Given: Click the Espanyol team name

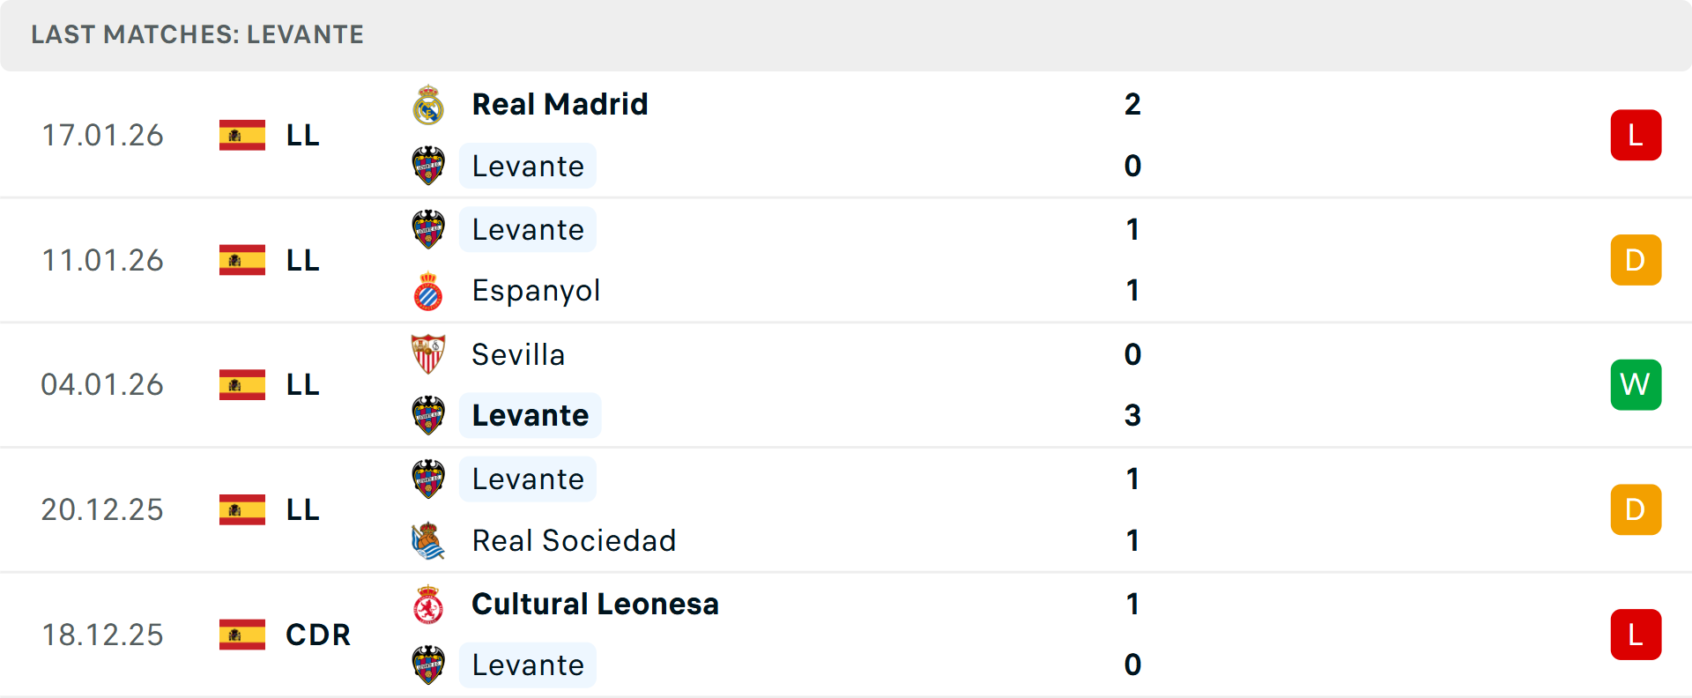Looking at the screenshot, I should click(x=536, y=291).
